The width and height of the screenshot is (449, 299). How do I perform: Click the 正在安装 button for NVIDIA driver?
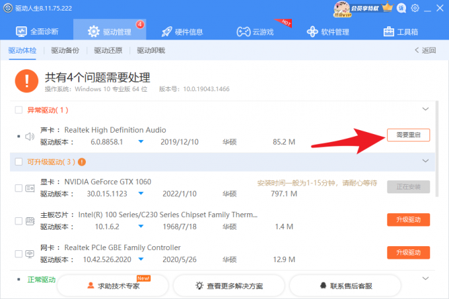tap(408, 187)
